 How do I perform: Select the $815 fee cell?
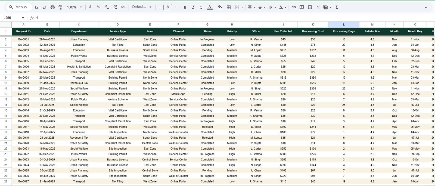pyautogui.click(x=283, y=77)
